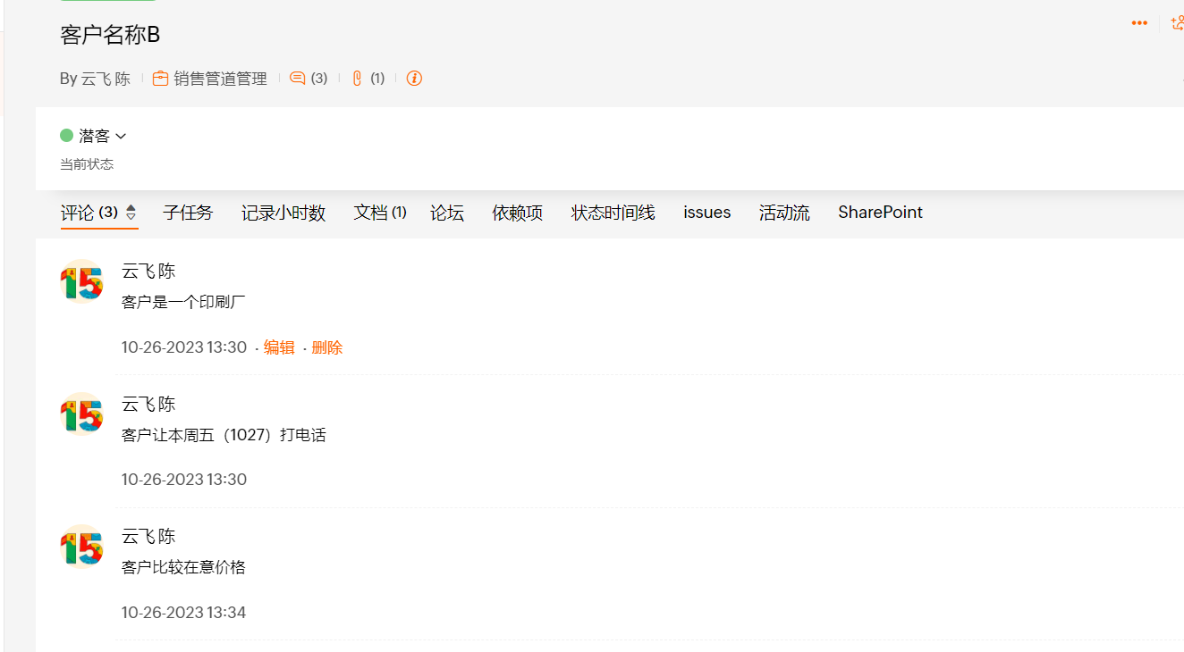Open the 记录小时数 tab

coord(283,213)
